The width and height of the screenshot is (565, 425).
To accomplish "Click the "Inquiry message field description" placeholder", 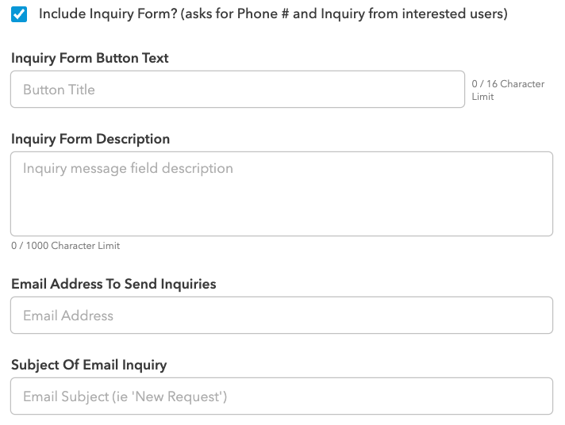I will [x=128, y=168].
